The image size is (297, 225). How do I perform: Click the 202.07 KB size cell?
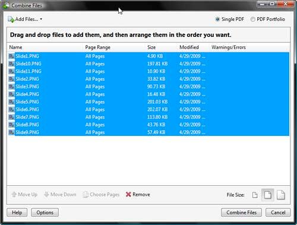157,109
